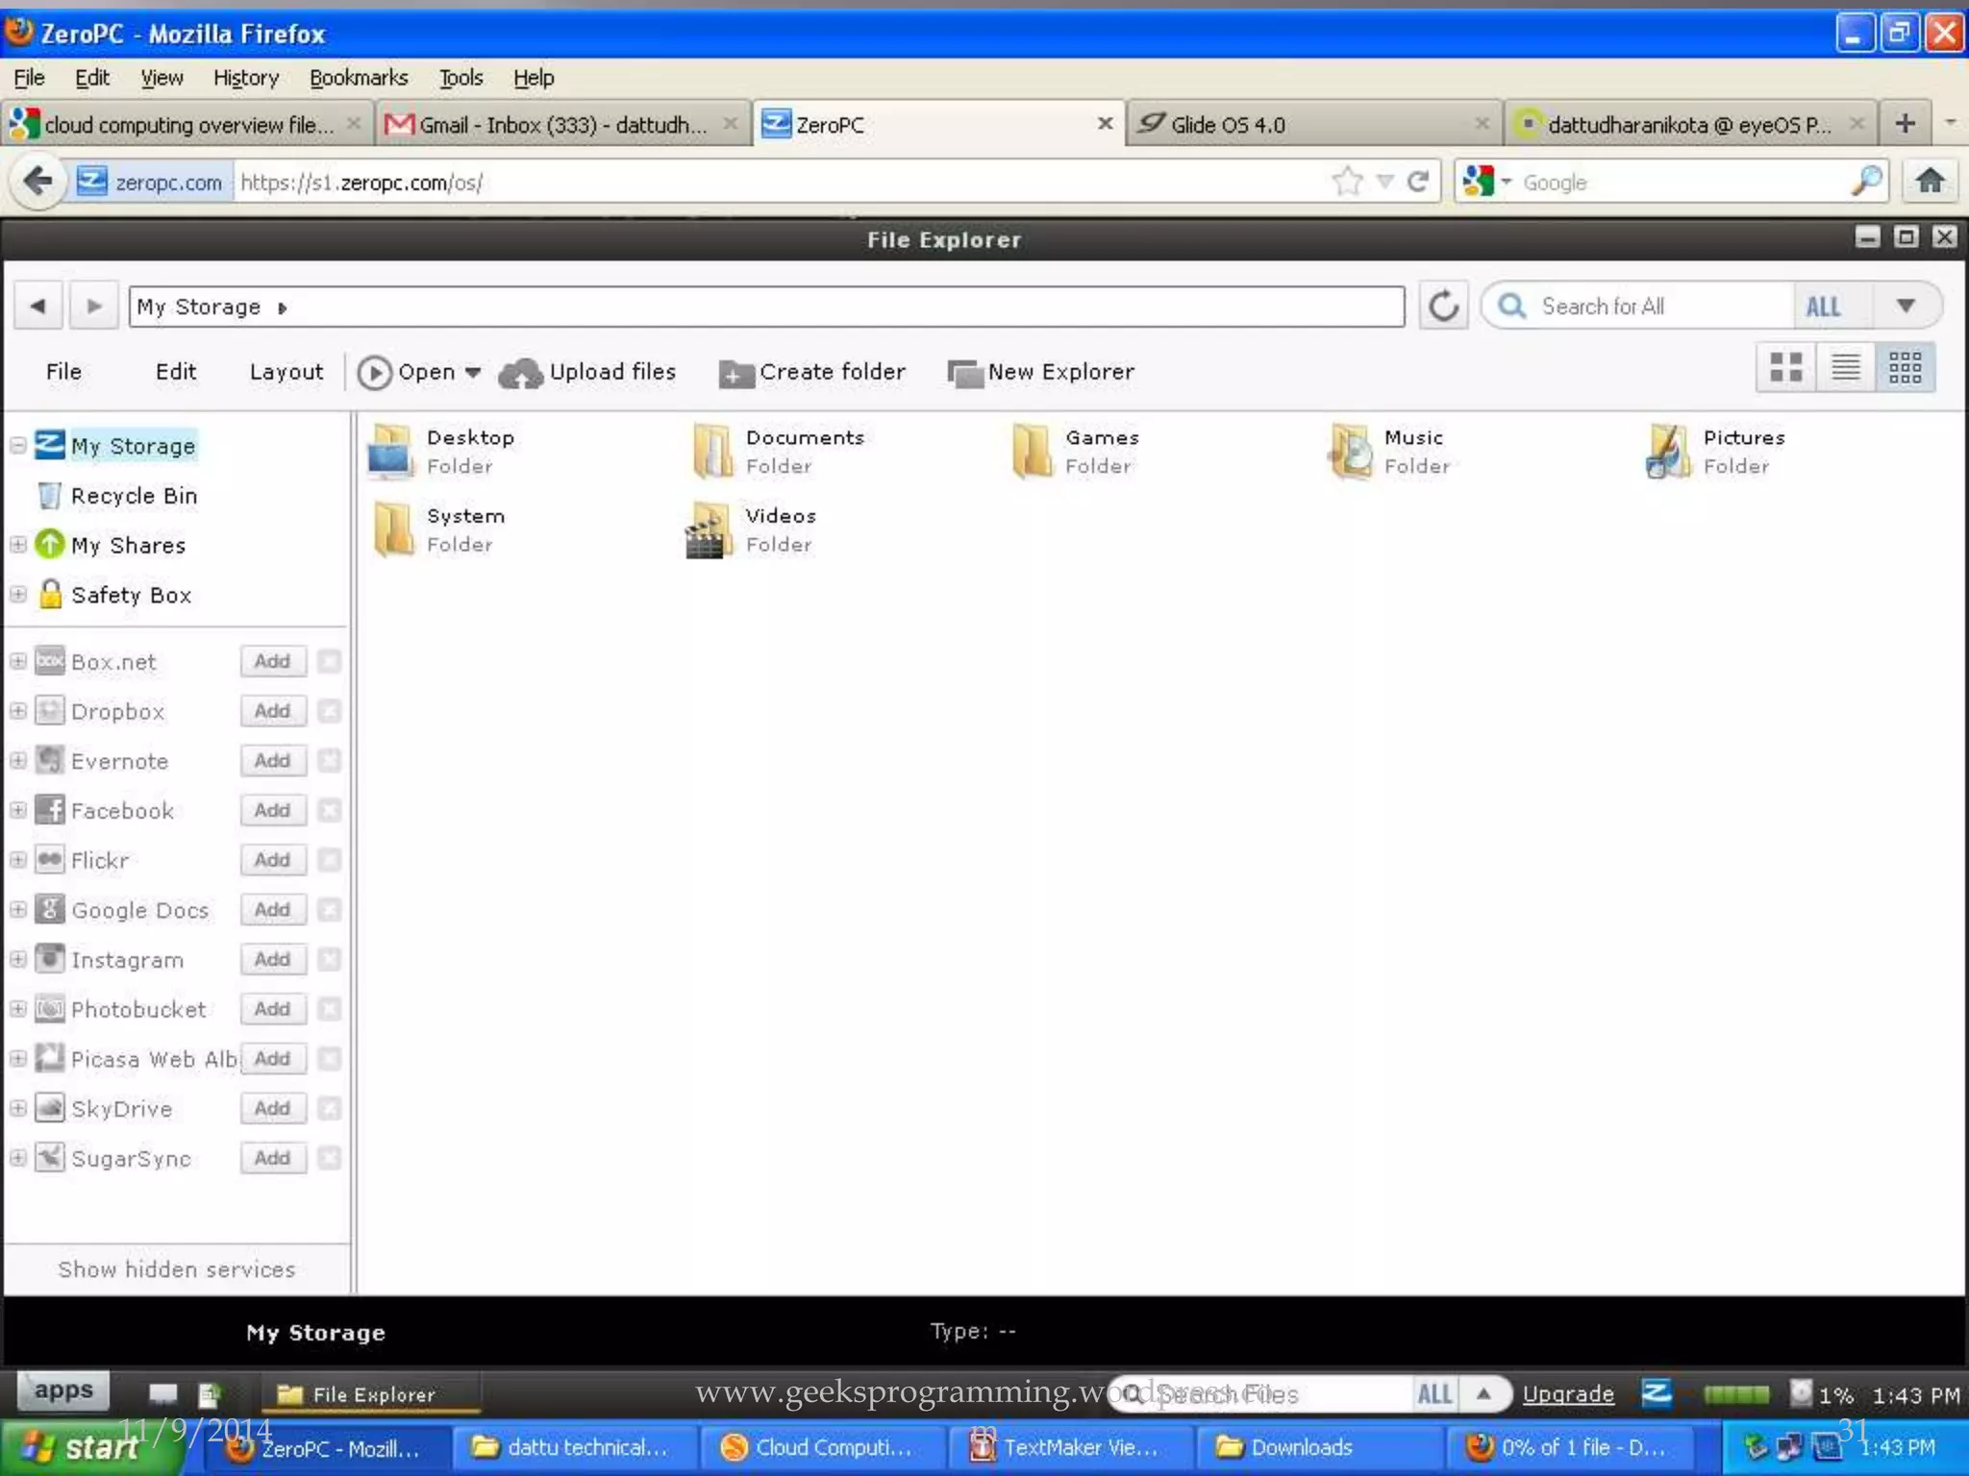This screenshot has height=1476, width=1969.
Task: Select the Recycle Bin in sidebar
Action: [134, 496]
